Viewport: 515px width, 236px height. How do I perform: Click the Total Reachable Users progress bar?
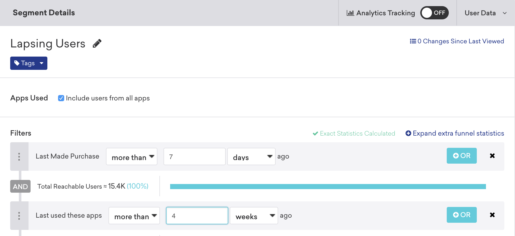click(328, 187)
